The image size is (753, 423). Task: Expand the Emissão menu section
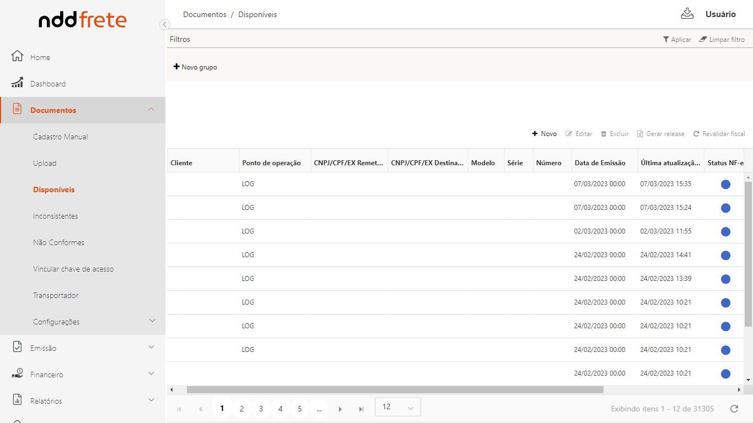click(x=152, y=348)
